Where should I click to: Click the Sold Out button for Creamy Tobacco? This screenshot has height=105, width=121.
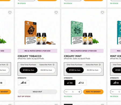click(37, 92)
